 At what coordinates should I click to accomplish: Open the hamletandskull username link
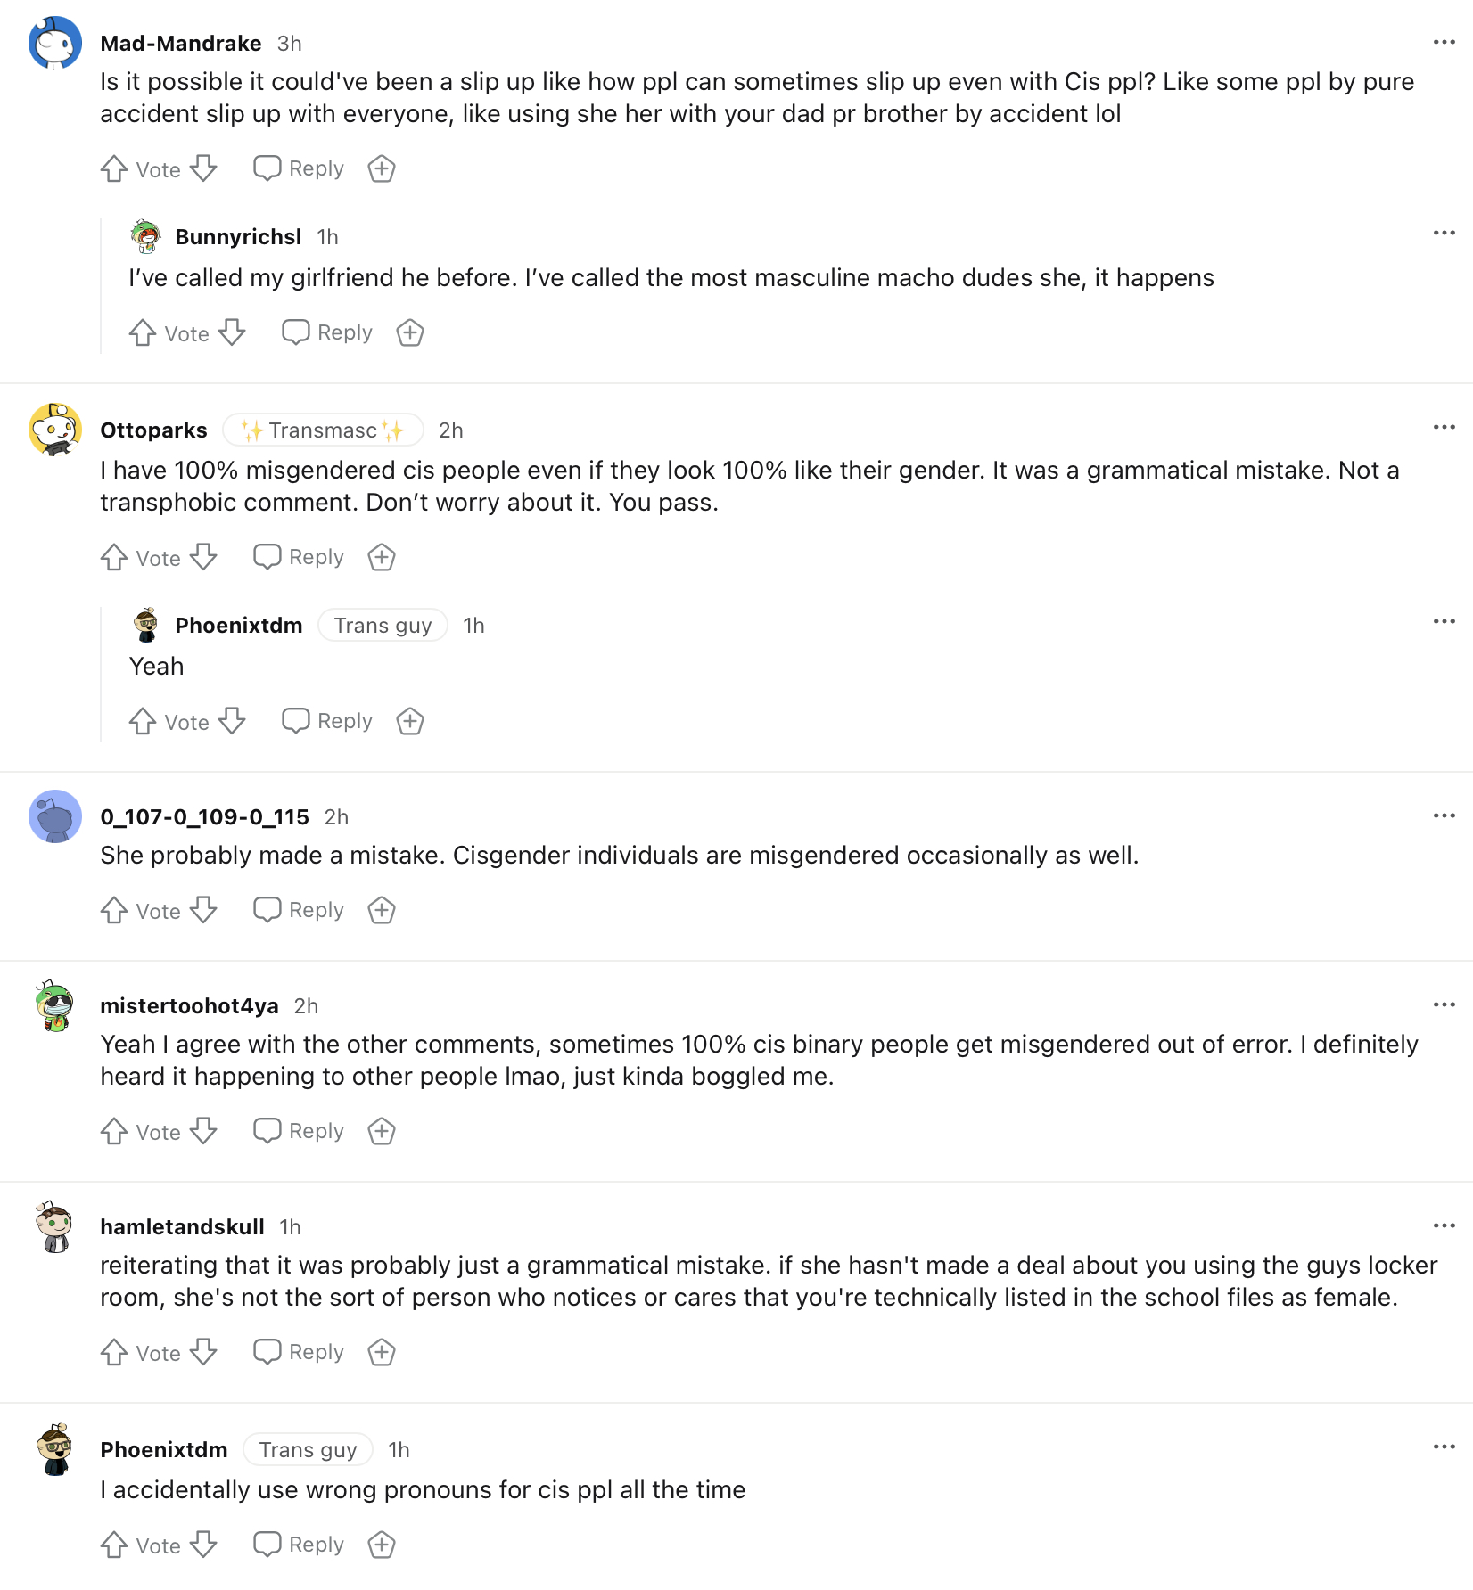(x=182, y=1227)
